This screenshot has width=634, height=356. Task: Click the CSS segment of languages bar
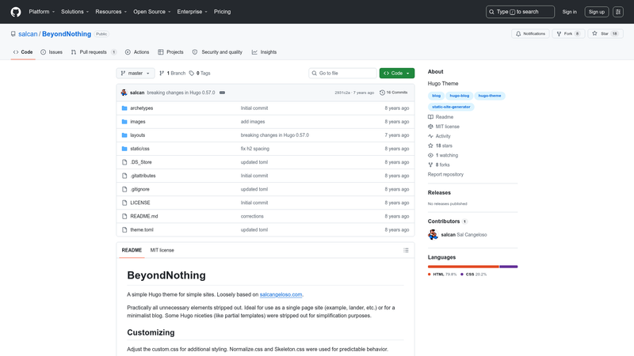[509, 267]
